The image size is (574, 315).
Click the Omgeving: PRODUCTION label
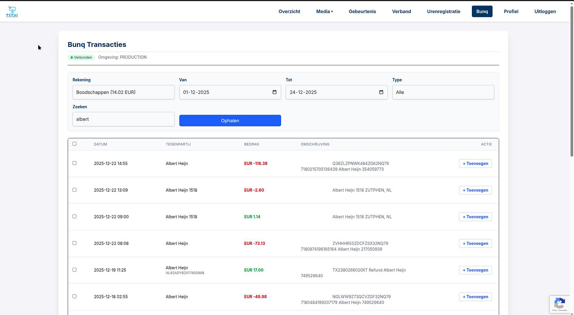point(122,57)
